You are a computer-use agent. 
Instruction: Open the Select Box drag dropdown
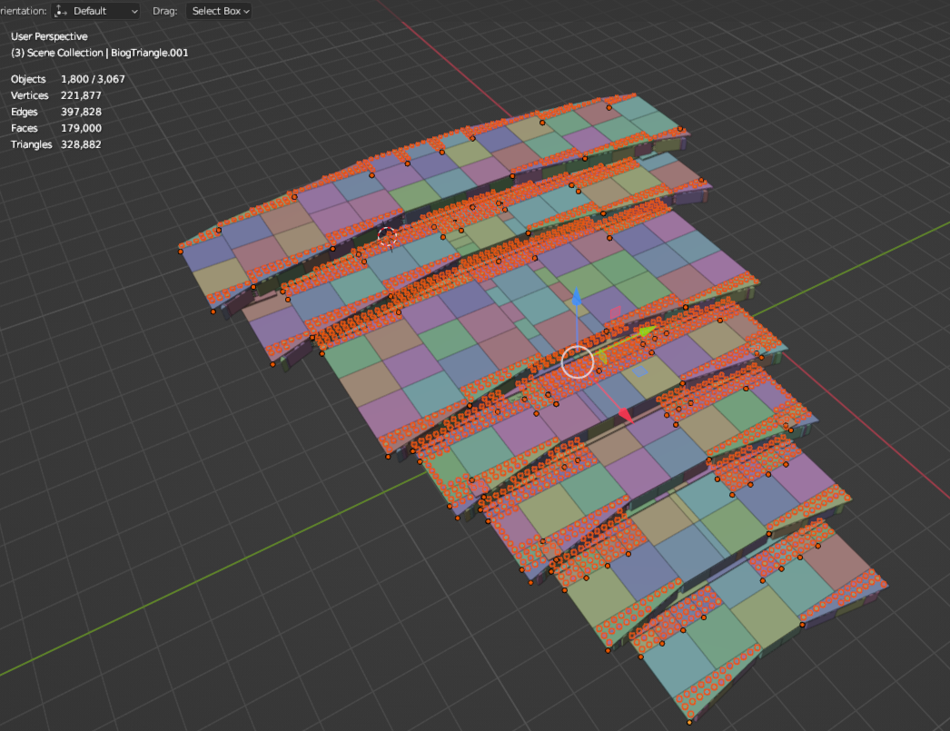point(219,11)
